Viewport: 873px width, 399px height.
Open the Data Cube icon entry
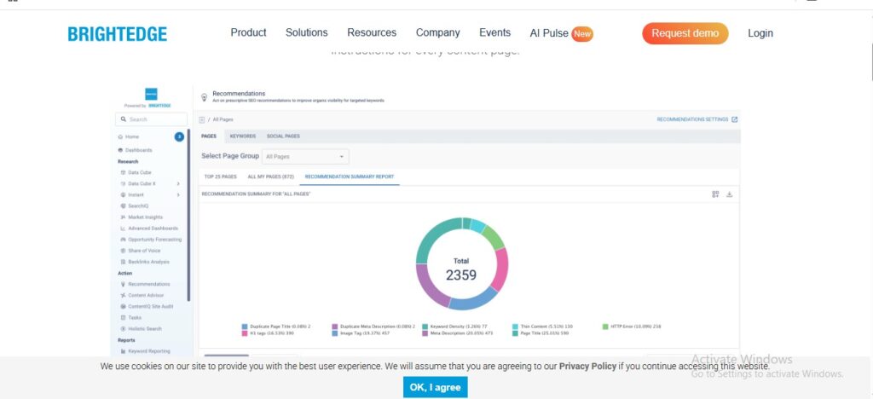123,172
